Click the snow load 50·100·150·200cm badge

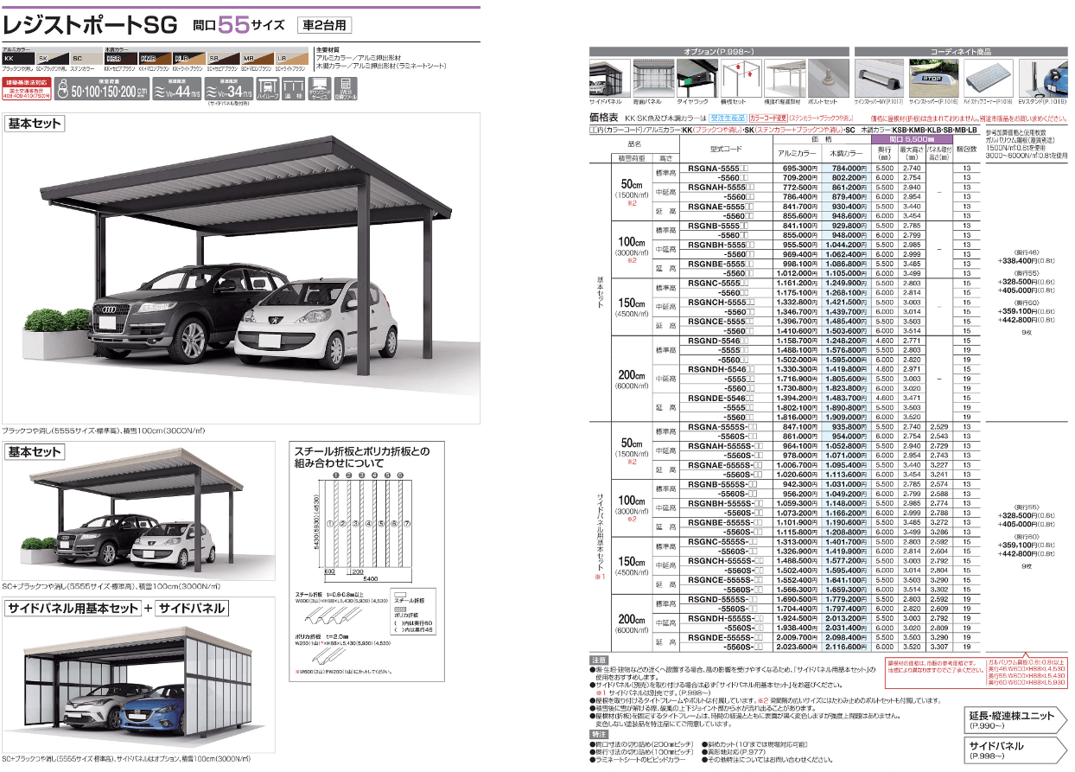(103, 89)
